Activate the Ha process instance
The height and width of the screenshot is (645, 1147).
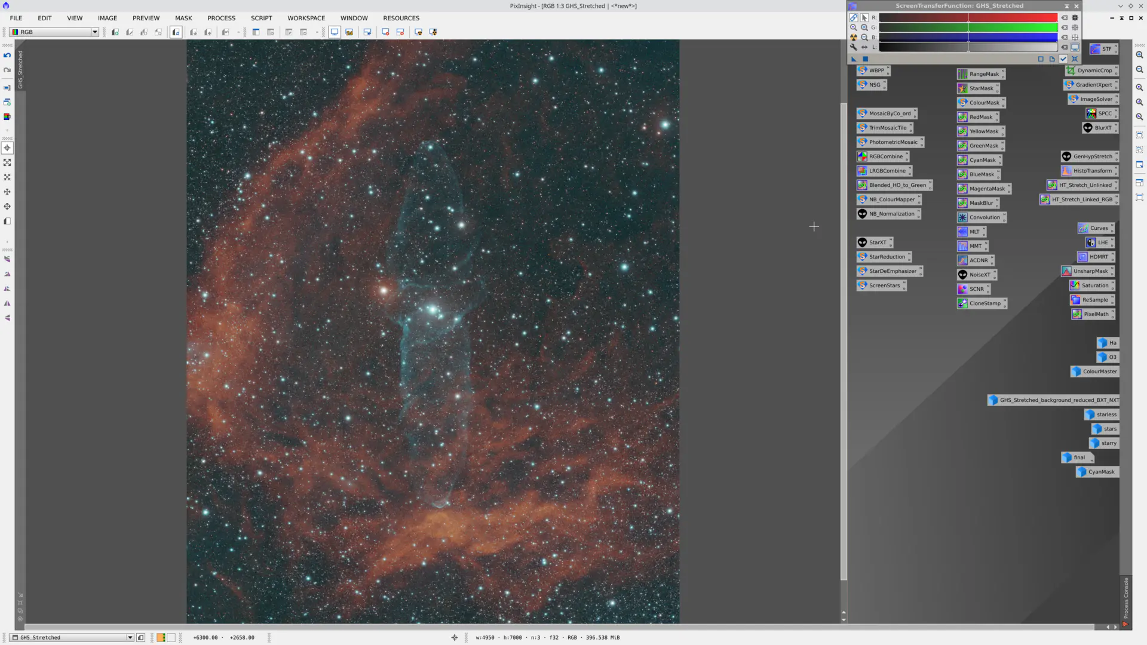point(1107,343)
